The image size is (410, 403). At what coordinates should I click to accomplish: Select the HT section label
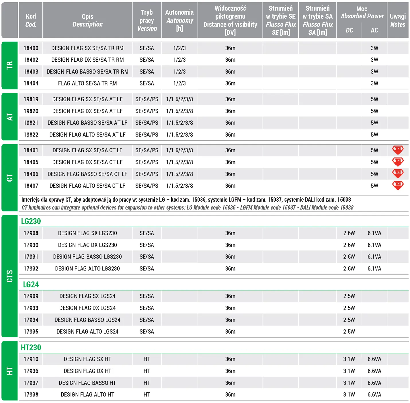pyautogui.click(x=9, y=371)
